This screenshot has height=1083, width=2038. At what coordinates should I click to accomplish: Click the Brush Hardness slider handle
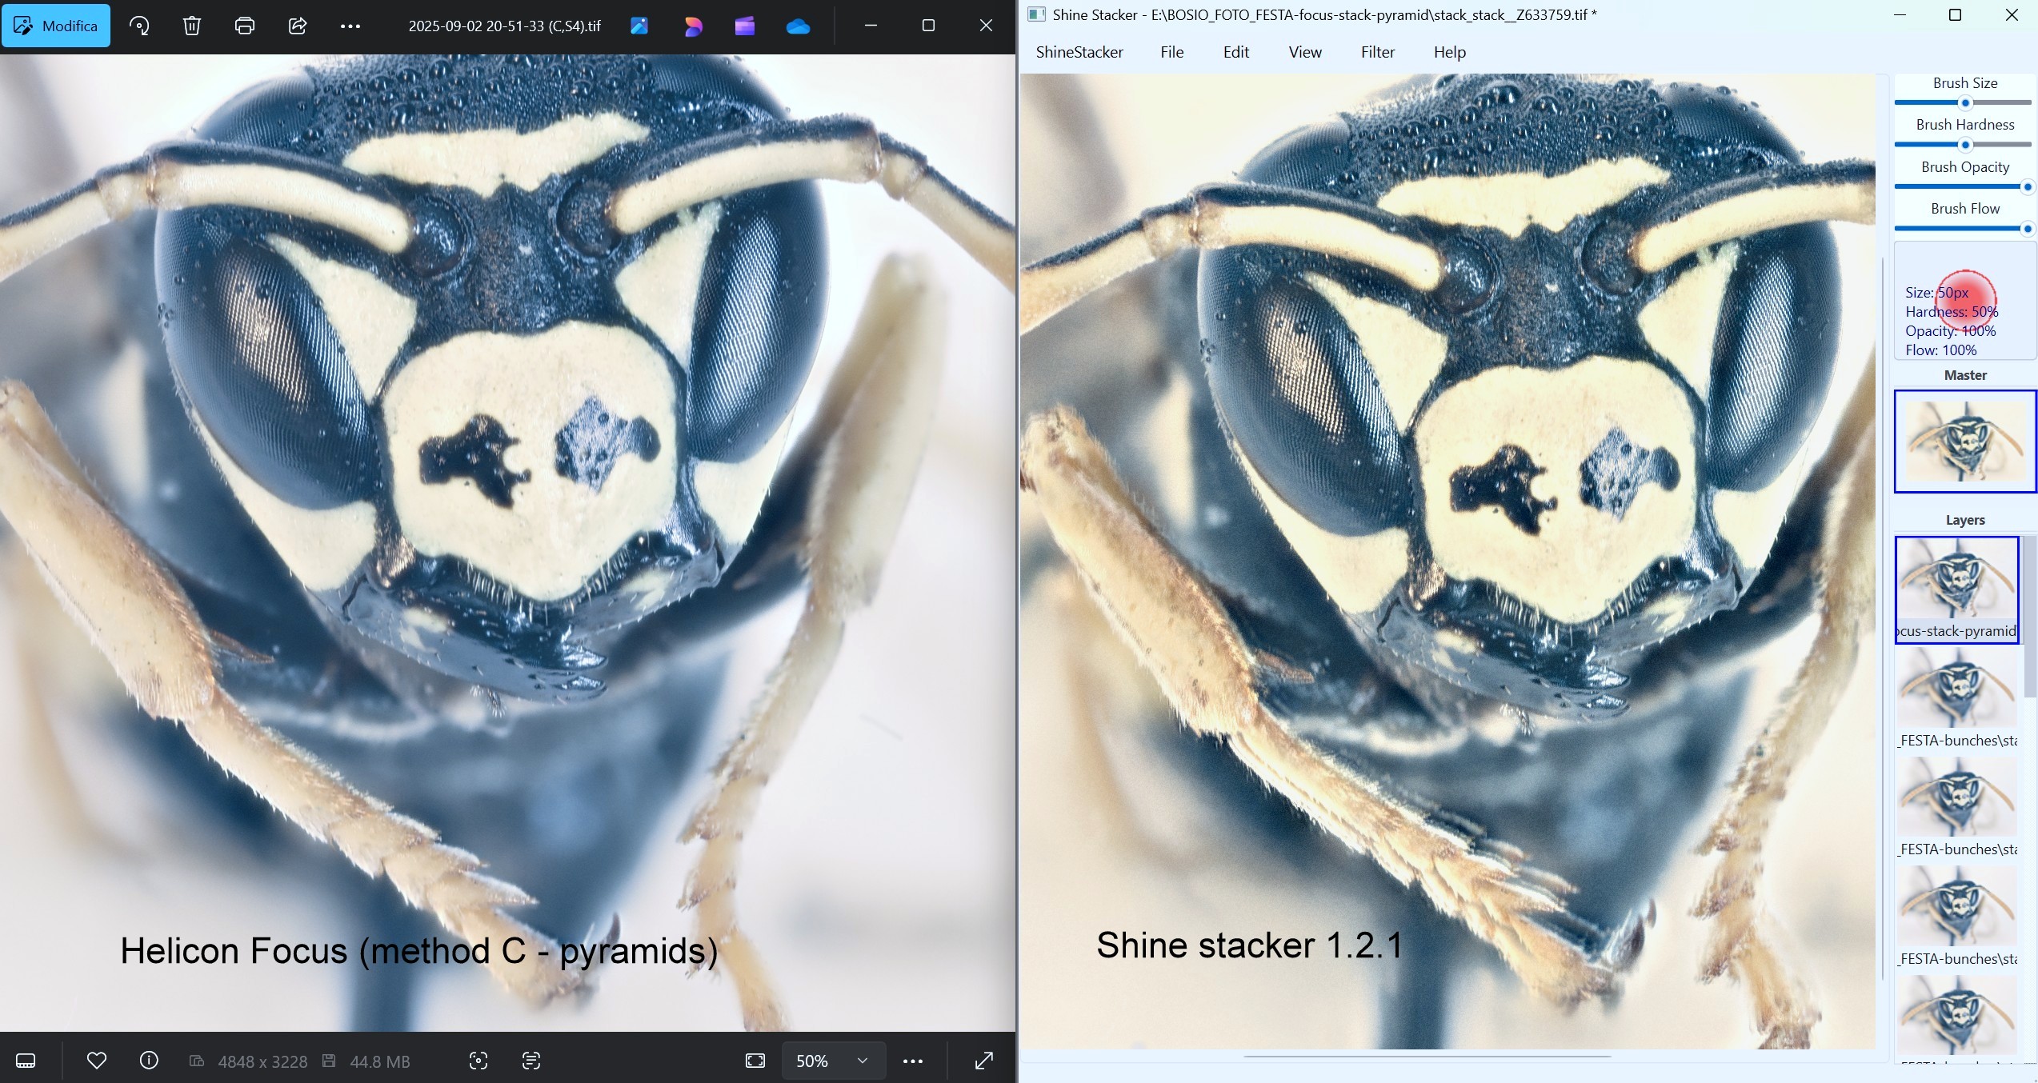(1965, 145)
